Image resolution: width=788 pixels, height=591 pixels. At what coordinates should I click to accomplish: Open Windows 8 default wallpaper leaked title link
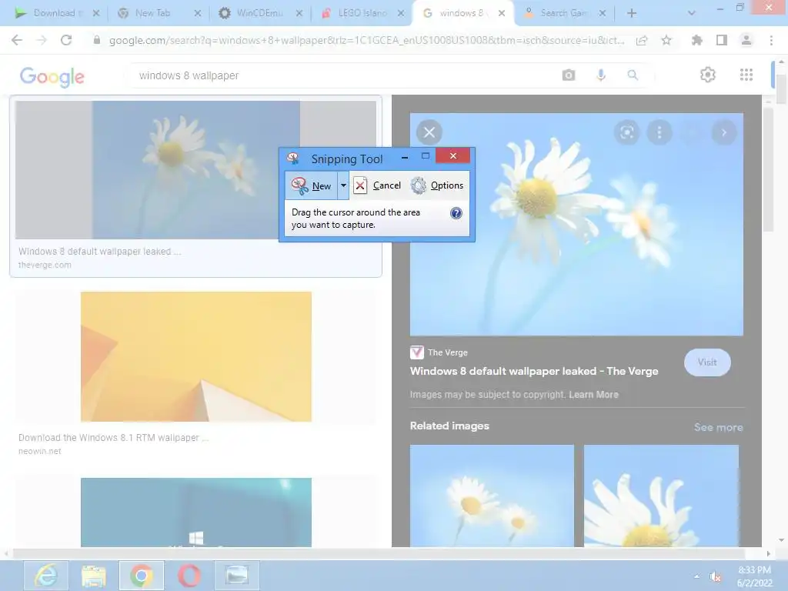click(x=534, y=372)
